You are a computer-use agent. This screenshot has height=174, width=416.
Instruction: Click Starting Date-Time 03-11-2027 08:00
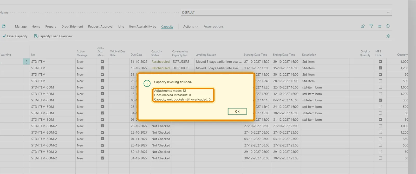pos(257,139)
